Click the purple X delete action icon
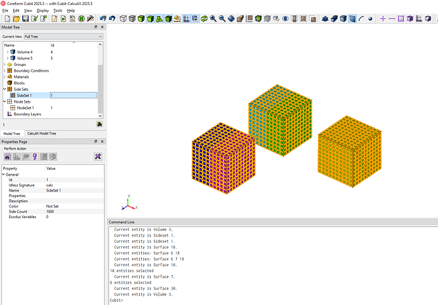 98,157
